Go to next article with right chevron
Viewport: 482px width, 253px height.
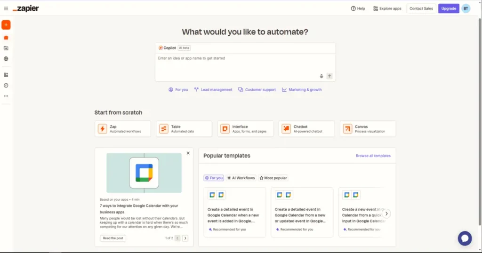coord(185,238)
